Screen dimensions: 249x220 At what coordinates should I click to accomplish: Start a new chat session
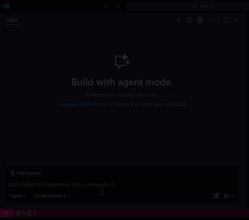179,20
